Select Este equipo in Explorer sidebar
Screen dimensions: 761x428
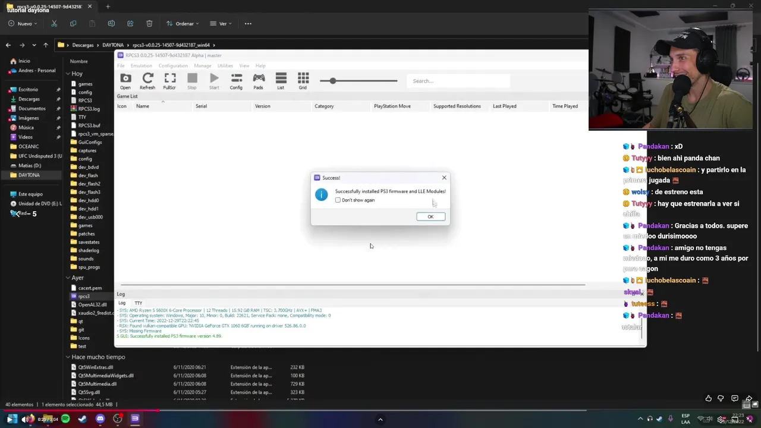coord(30,194)
